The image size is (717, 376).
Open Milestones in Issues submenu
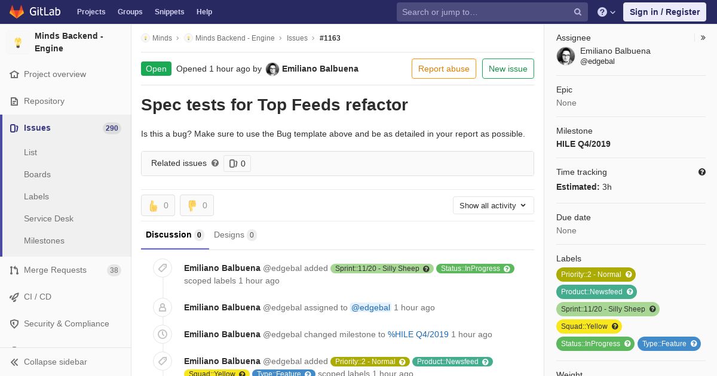click(x=44, y=241)
